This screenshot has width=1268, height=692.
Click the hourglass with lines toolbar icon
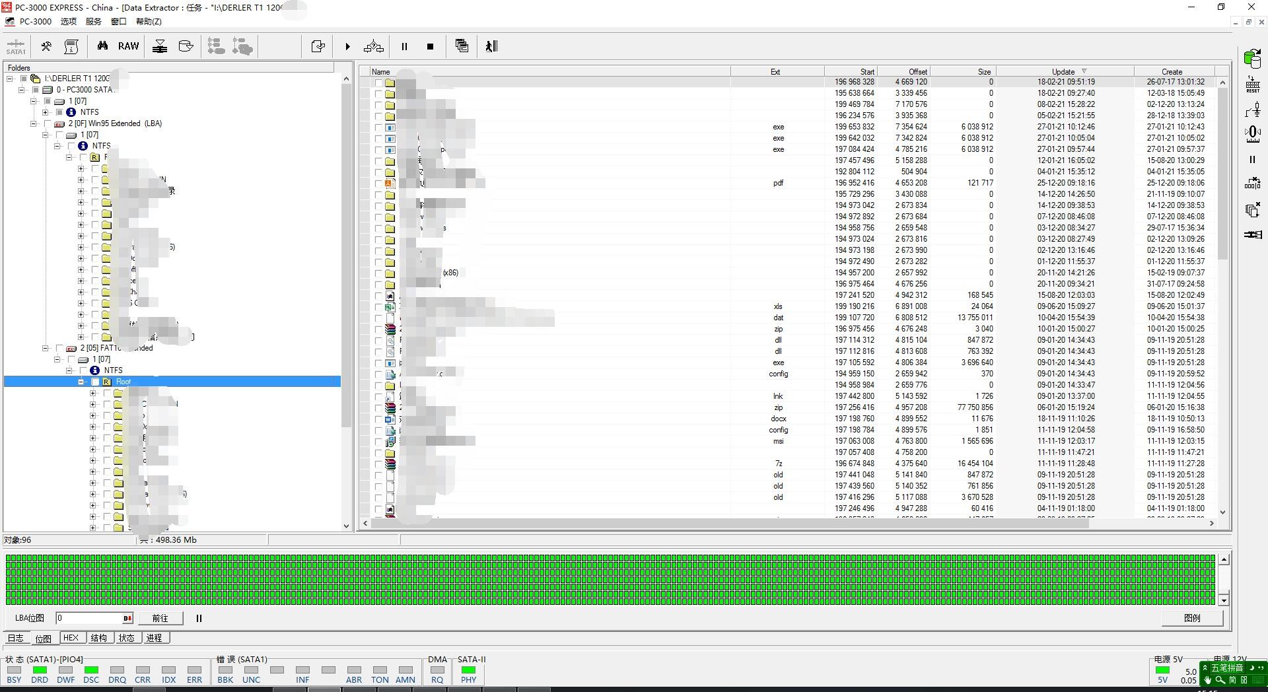tap(160, 46)
